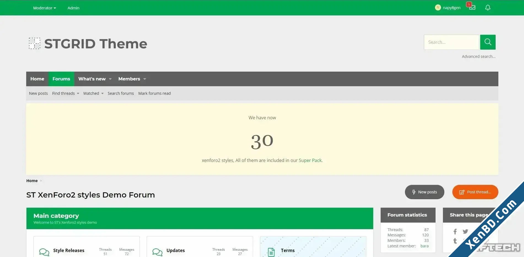Image resolution: width=524 pixels, height=257 pixels.
Task: Click the 'Messages: 120' statistic
Action: point(408,235)
